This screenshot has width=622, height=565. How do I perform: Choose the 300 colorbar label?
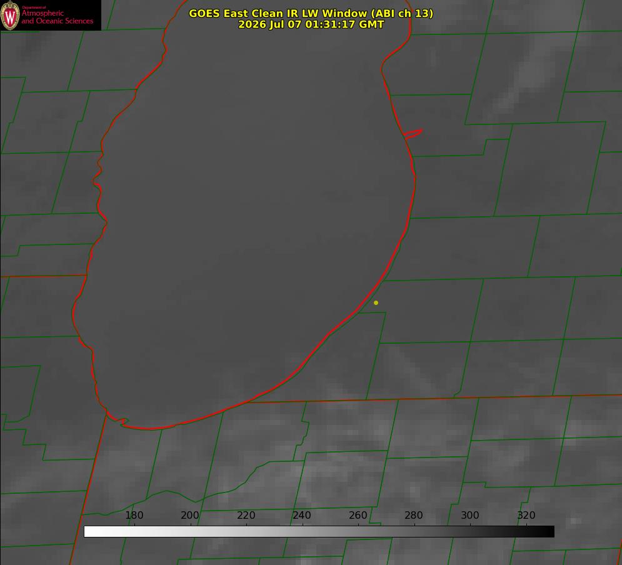(470, 515)
